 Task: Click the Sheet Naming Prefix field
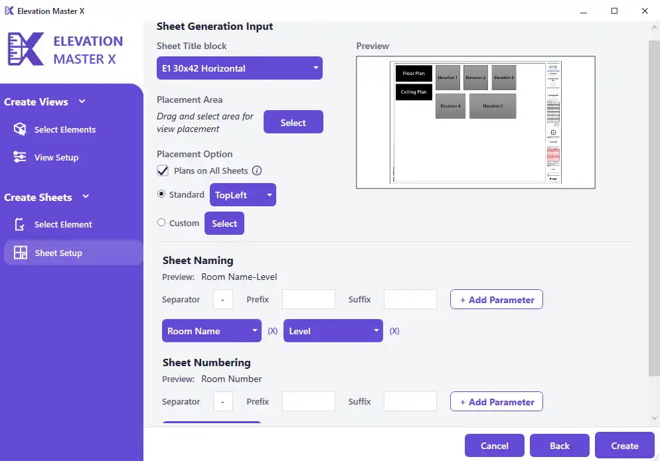[309, 300]
